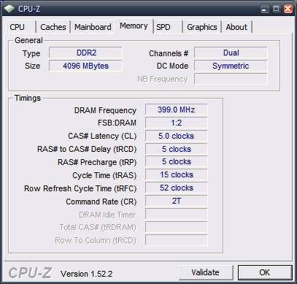Open the Caches tab

pyautogui.click(x=53, y=27)
